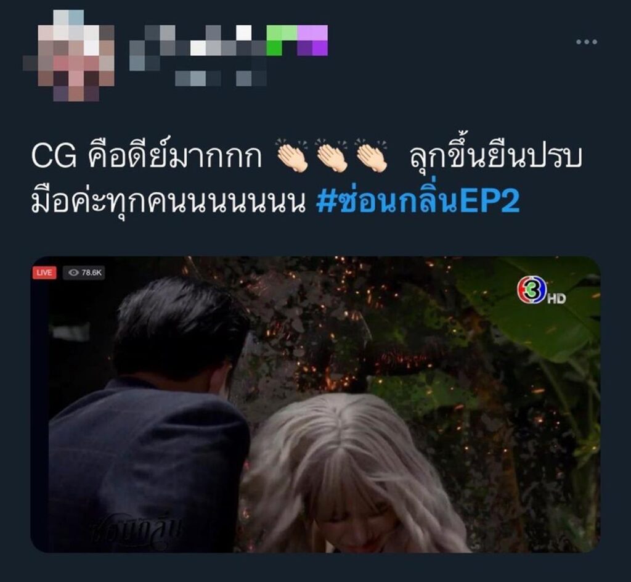The height and width of the screenshot is (582, 631).
Task: Open the three-dot more options menu
Action: tap(587, 42)
